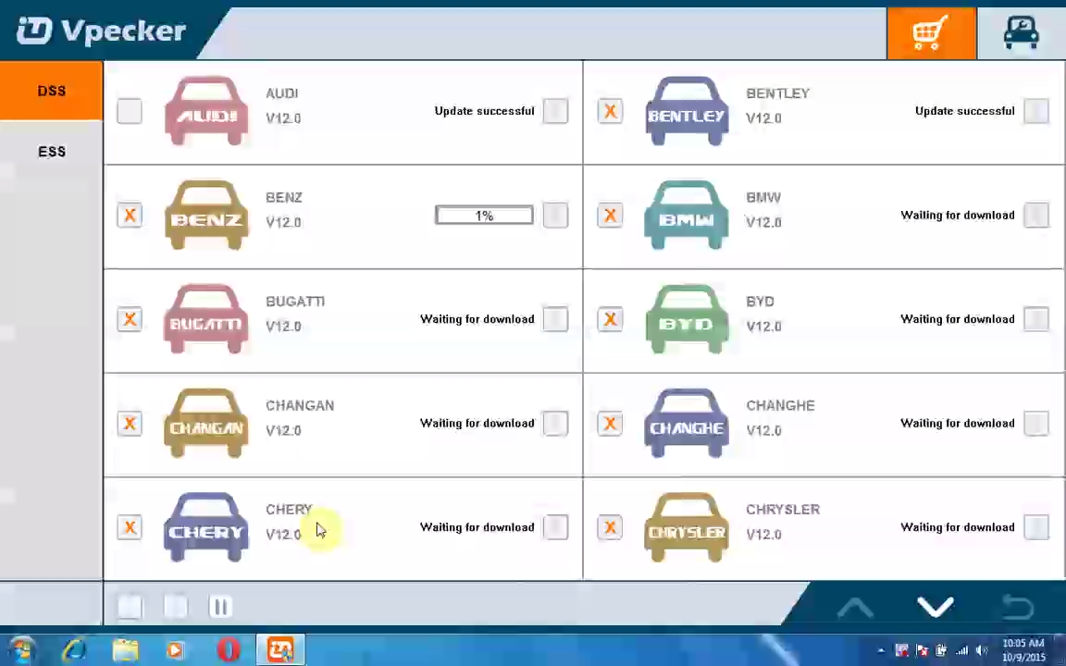Tick CHANGAN right-side checkbox

(x=555, y=423)
